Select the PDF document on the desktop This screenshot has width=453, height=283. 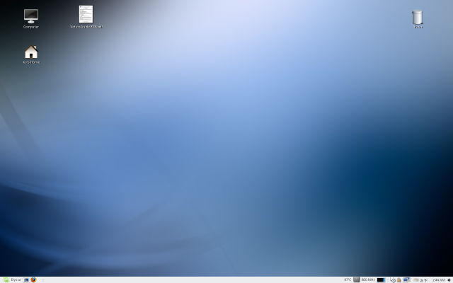[86, 17]
